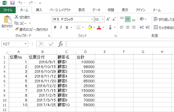Increase font size with large A icon
Viewport: 174px width, 112px height.
pyautogui.click(x=108, y=19)
